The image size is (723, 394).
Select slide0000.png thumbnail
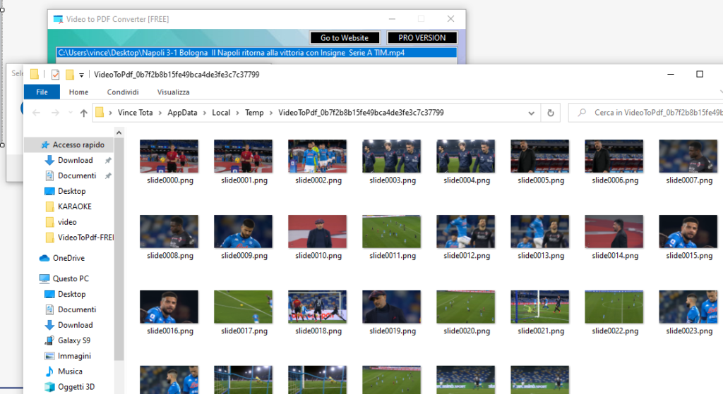pyautogui.click(x=169, y=156)
